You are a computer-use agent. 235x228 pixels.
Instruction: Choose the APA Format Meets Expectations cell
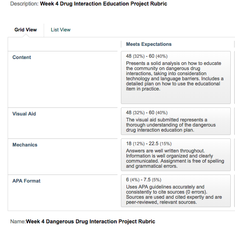click(x=176, y=191)
